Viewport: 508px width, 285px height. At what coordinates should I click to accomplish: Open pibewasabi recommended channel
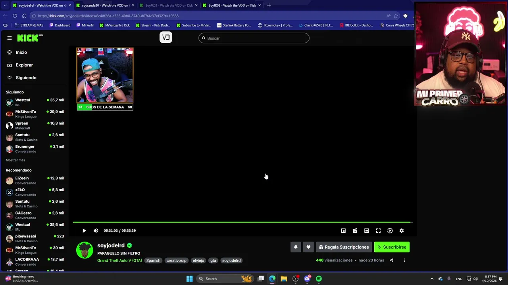(x=35, y=238)
